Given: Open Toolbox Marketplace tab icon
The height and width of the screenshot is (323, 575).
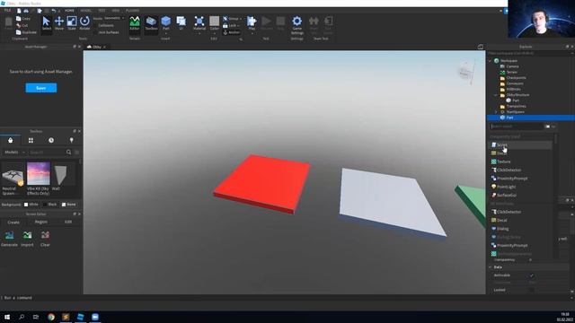Looking at the screenshot, I should (10, 140).
